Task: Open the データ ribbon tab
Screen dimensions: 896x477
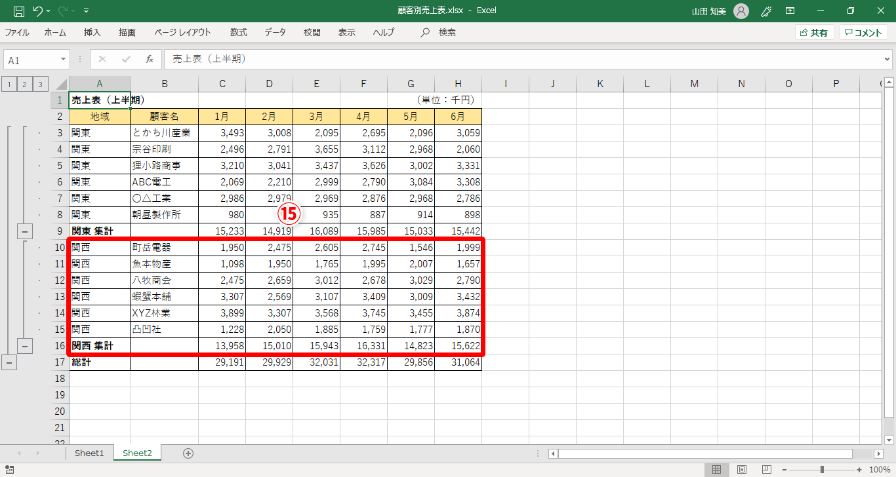Action: [275, 32]
